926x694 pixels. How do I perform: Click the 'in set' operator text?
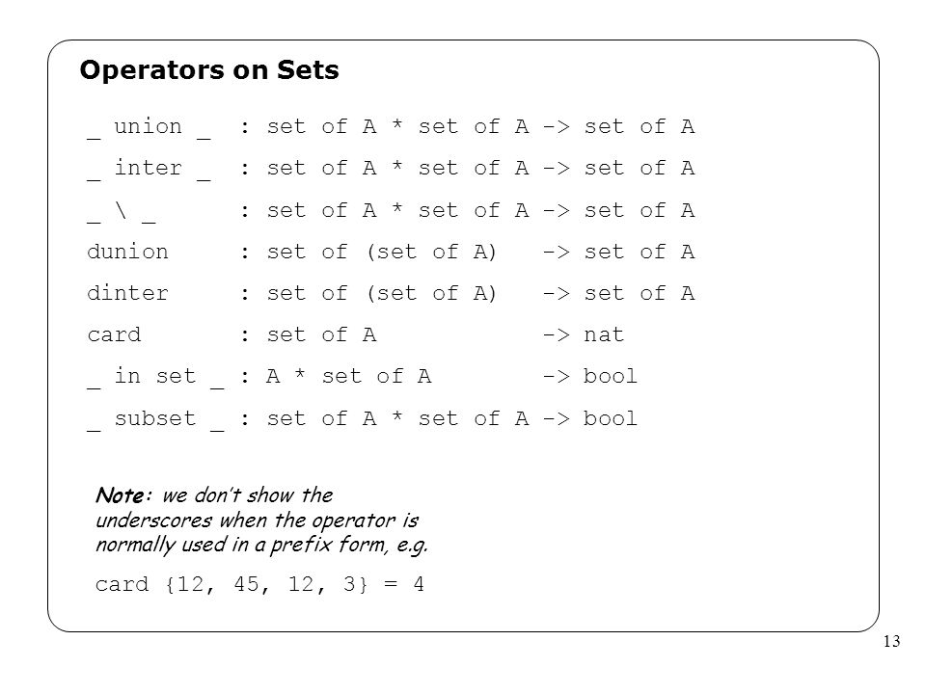point(154,376)
